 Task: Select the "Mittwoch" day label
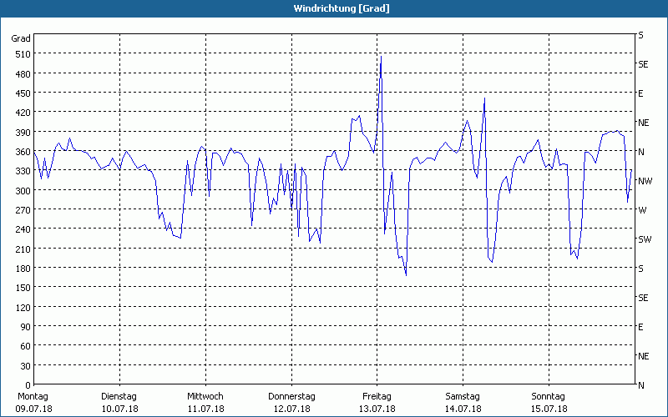[x=205, y=397]
